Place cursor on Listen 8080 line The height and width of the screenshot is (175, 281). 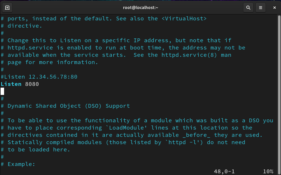pyautogui.click(x=20, y=84)
